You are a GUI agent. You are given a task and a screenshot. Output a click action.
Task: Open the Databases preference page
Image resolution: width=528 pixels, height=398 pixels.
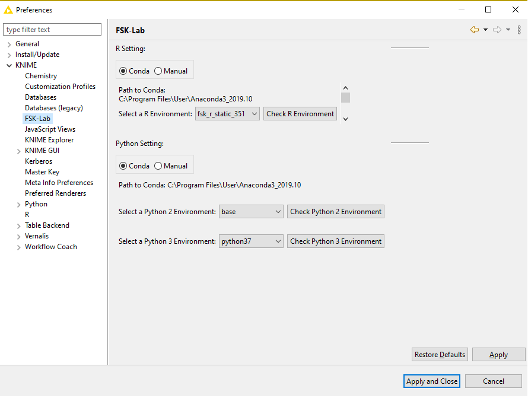click(41, 97)
